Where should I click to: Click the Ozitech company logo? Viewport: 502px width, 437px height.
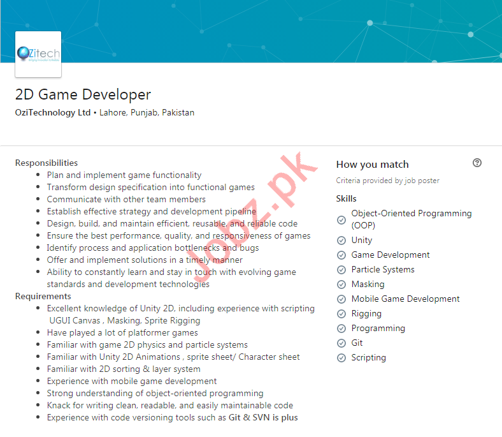click(x=38, y=55)
